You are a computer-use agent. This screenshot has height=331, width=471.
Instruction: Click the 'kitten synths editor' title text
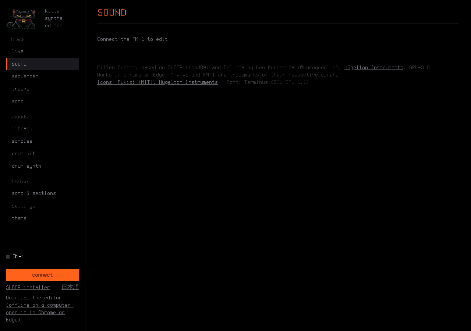[54, 18]
